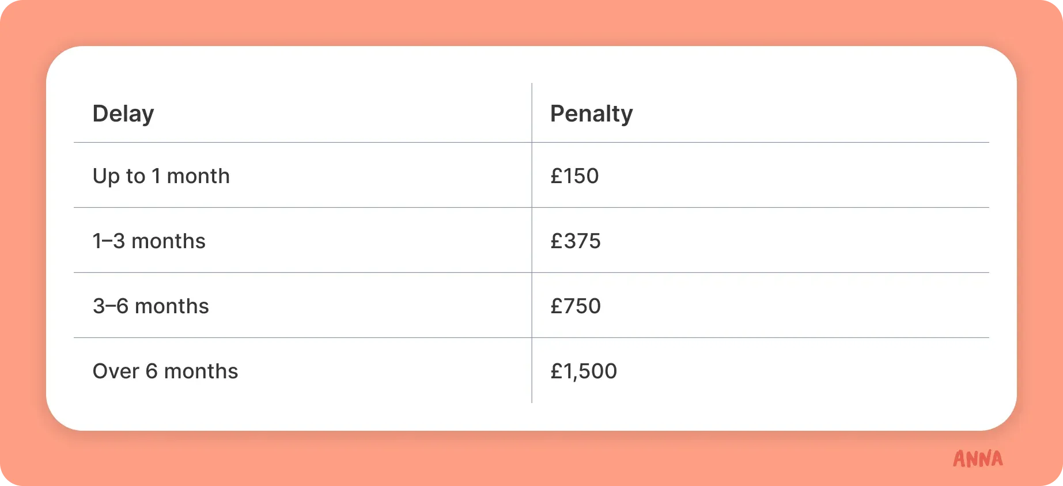Click the £750 penalty value
The width and height of the screenshot is (1063, 486).
[x=576, y=306]
